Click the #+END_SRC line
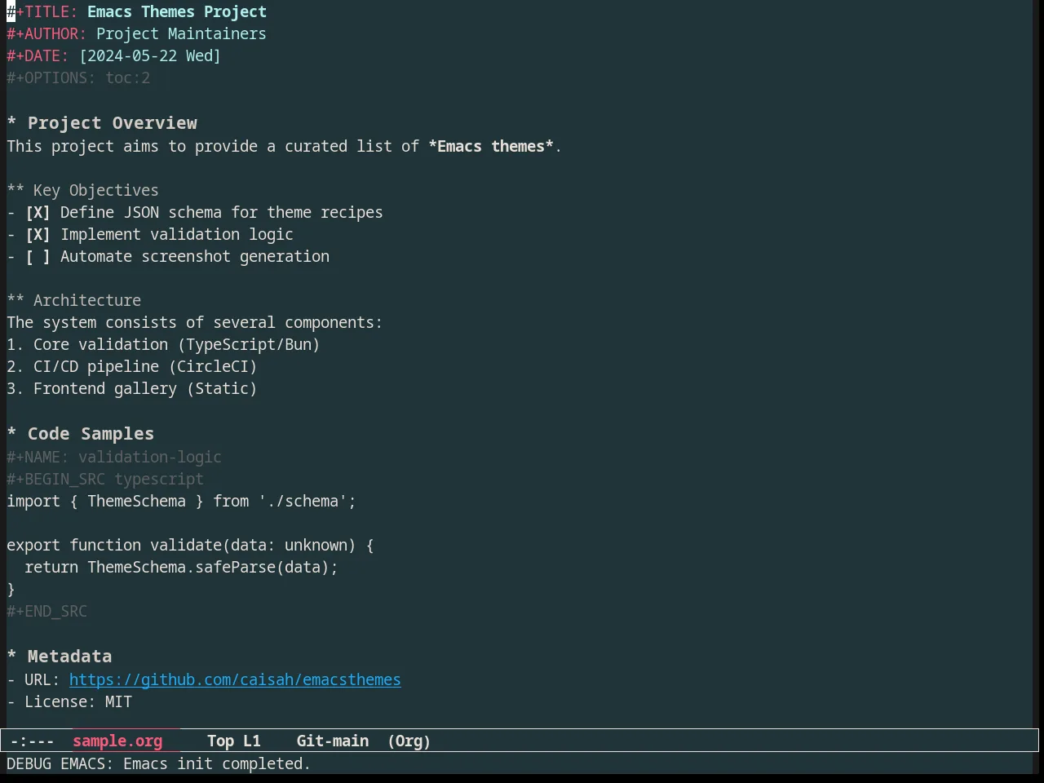 click(x=46, y=612)
